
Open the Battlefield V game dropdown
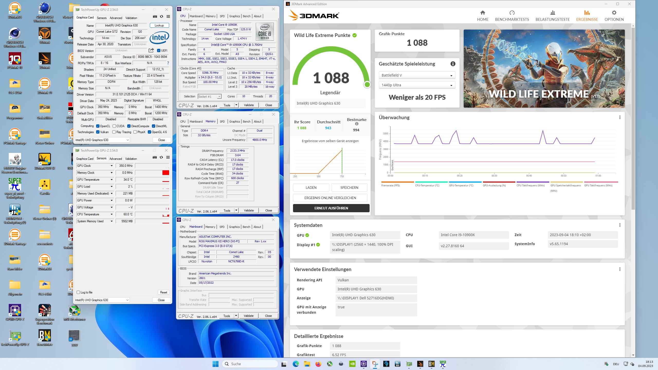pos(417,75)
